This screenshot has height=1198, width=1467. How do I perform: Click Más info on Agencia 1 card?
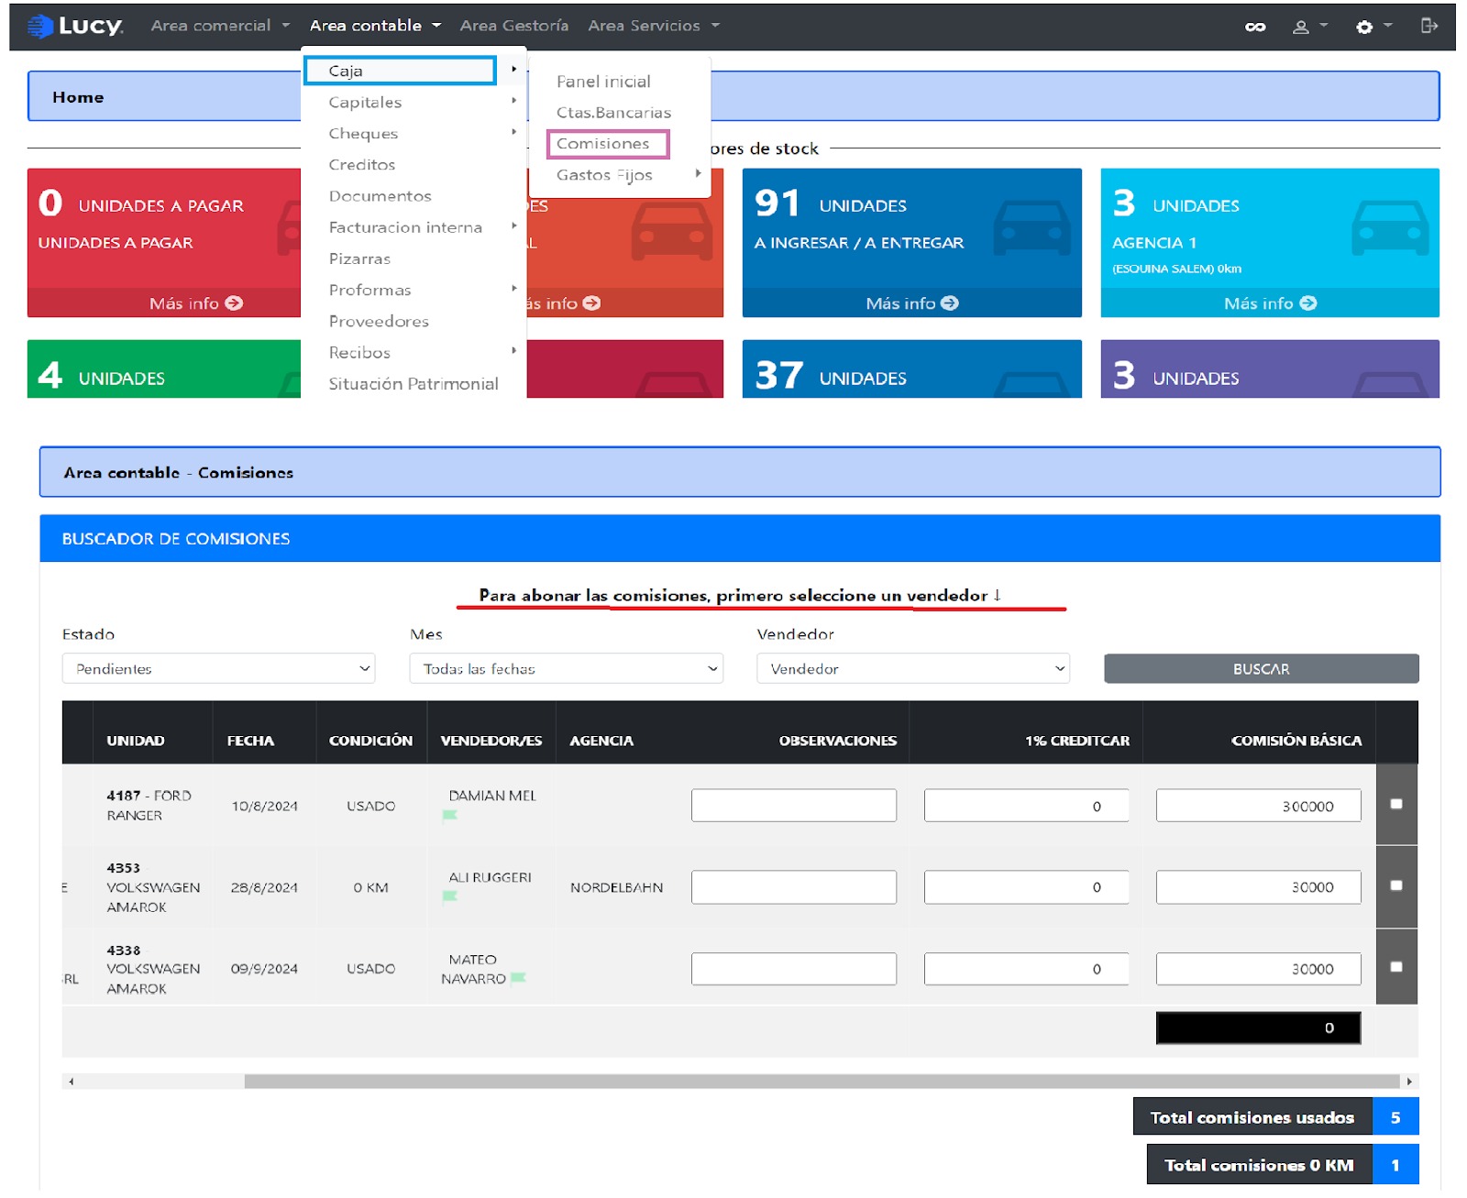pyautogui.click(x=1270, y=302)
